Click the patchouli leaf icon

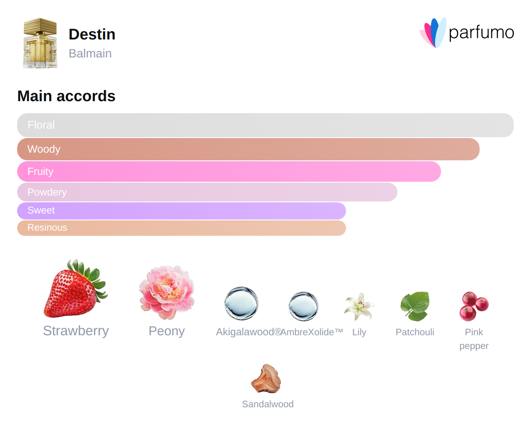pyautogui.click(x=415, y=306)
